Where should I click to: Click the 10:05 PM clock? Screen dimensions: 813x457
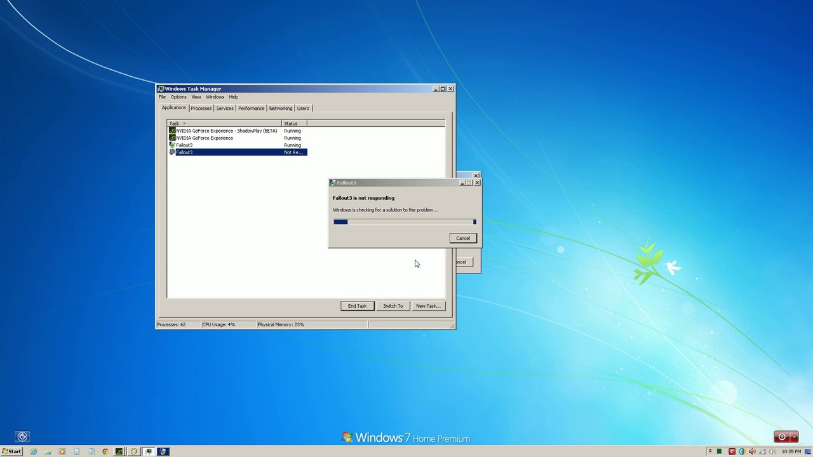[x=791, y=451]
